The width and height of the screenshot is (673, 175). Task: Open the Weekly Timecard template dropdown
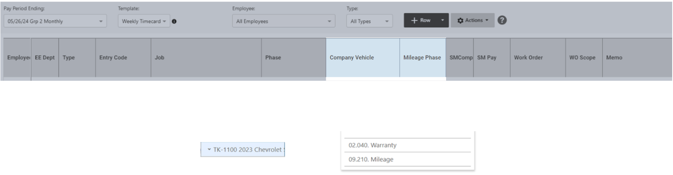pos(144,21)
